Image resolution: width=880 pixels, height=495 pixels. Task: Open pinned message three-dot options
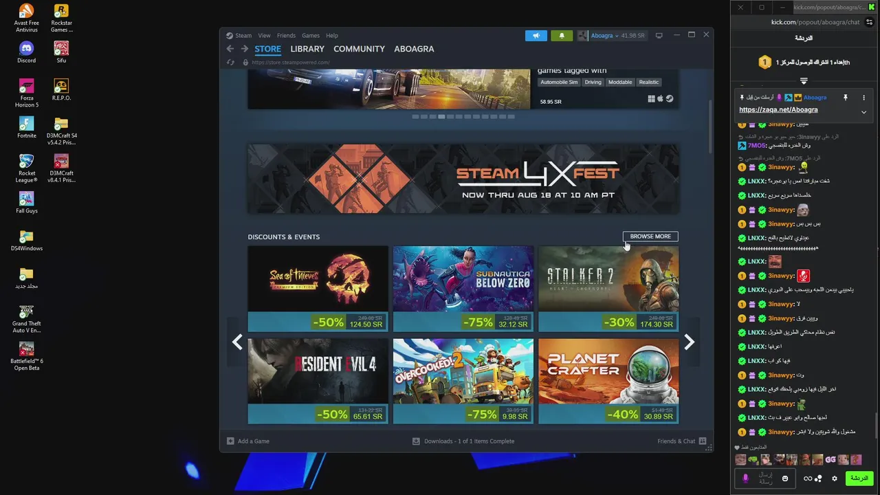click(x=863, y=98)
